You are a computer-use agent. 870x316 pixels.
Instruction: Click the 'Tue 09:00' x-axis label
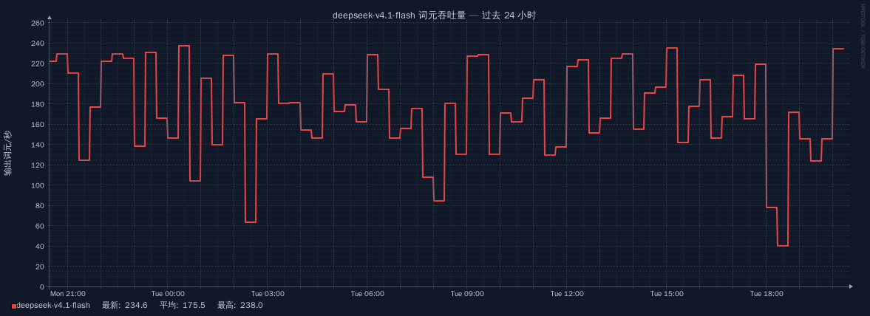[x=467, y=293]
